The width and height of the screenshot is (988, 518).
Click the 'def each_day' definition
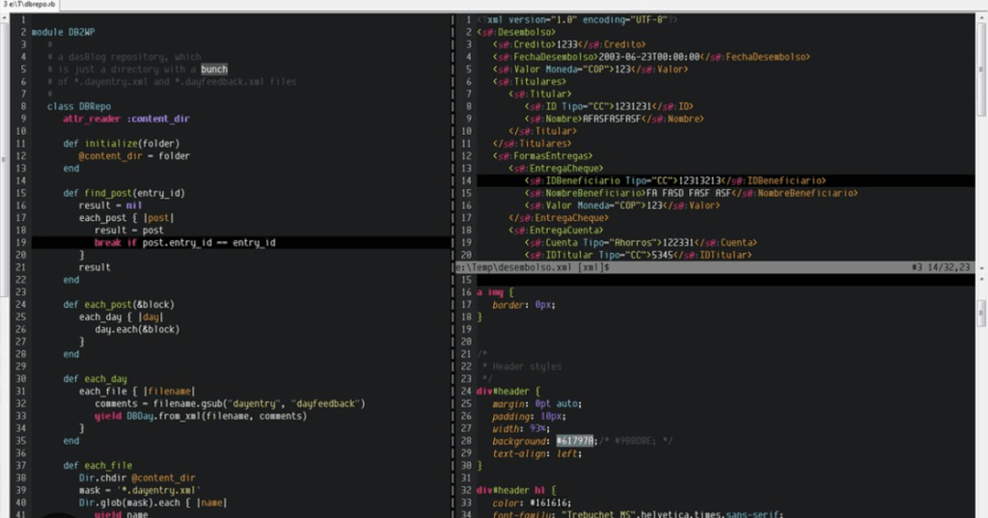coord(95,379)
